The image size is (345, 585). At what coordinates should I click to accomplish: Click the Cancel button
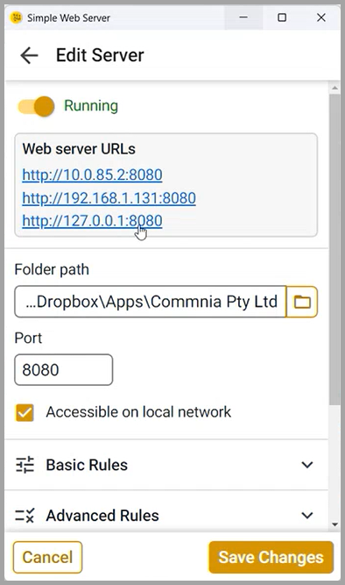[x=47, y=558]
